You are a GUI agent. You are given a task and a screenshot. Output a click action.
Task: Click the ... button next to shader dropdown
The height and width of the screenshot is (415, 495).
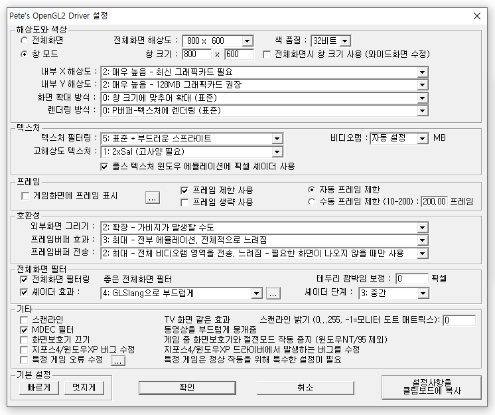[x=273, y=293]
